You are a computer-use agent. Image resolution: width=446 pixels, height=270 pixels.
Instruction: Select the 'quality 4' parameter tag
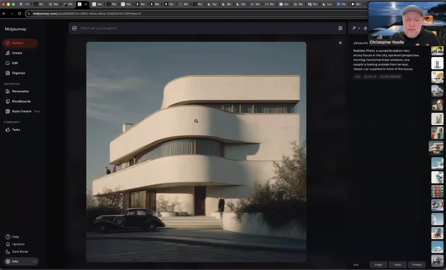point(370,77)
